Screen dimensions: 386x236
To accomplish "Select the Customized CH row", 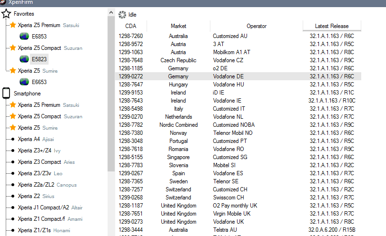I will (x=238, y=189).
